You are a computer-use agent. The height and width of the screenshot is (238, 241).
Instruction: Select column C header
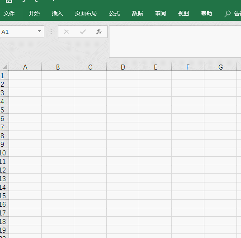tap(90, 67)
